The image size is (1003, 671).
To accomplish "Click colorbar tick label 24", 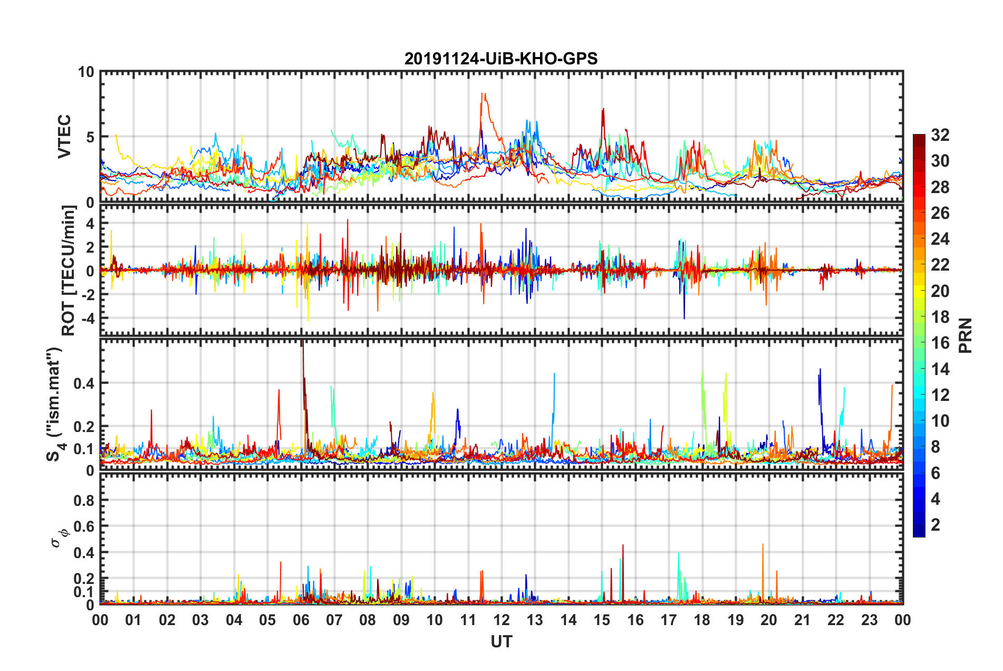I will click(940, 239).
